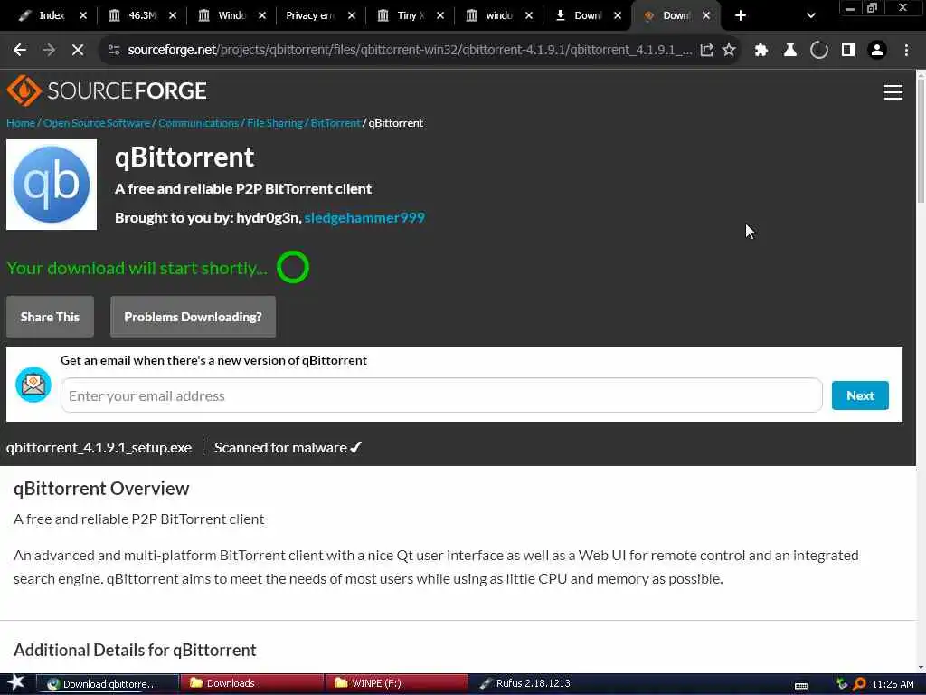The height and width of the screenshot is (695, 926).
Task: Open the Open Source Software breadcrumb
Action: click(97, 123)
